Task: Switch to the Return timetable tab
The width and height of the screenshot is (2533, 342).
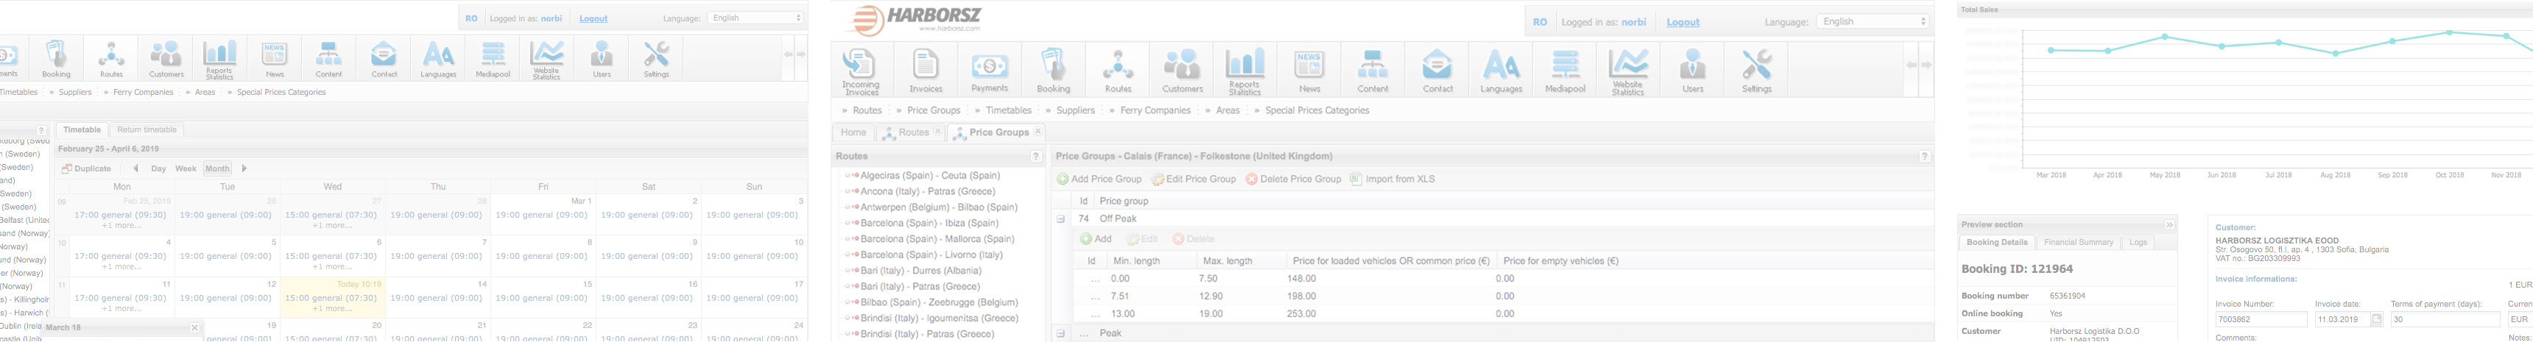Action: tap(147, 129)
